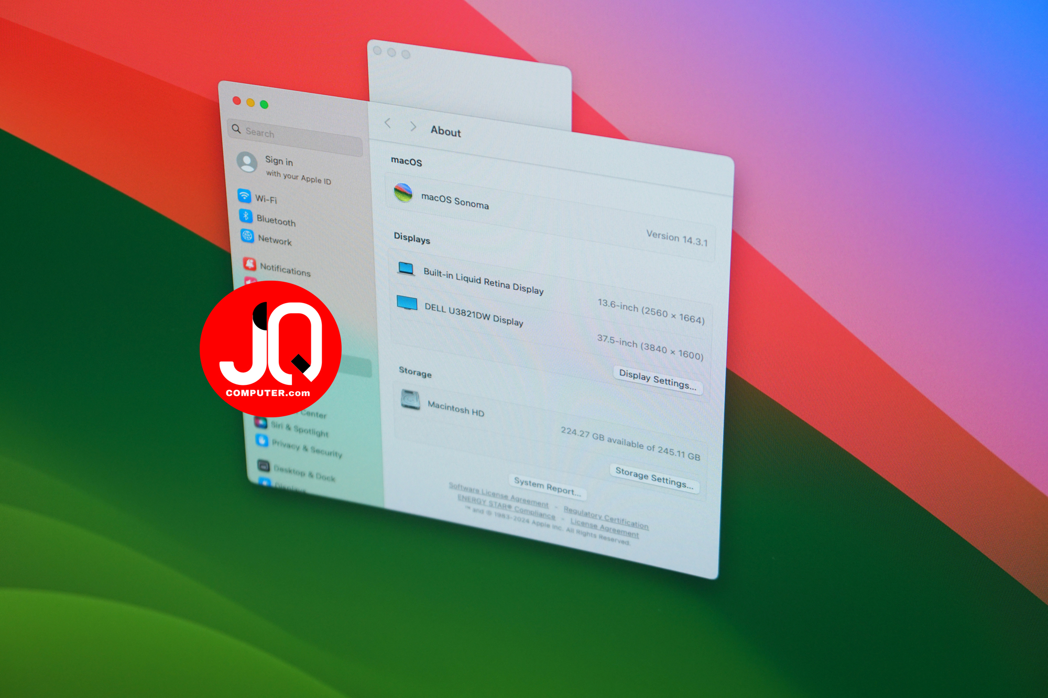1048x698 pixels.
Task: Click the macOS Sonoma label
Action: click(x=455, y=201)
